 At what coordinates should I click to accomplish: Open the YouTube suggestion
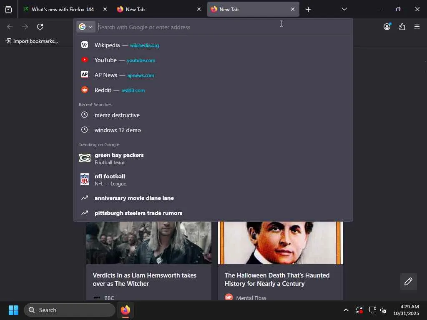coord(213,60)
